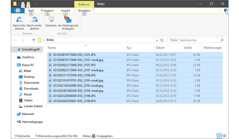This screenshot has height=139, width=239.
Task: Open the Start ribbon tab
Action: 31,11
